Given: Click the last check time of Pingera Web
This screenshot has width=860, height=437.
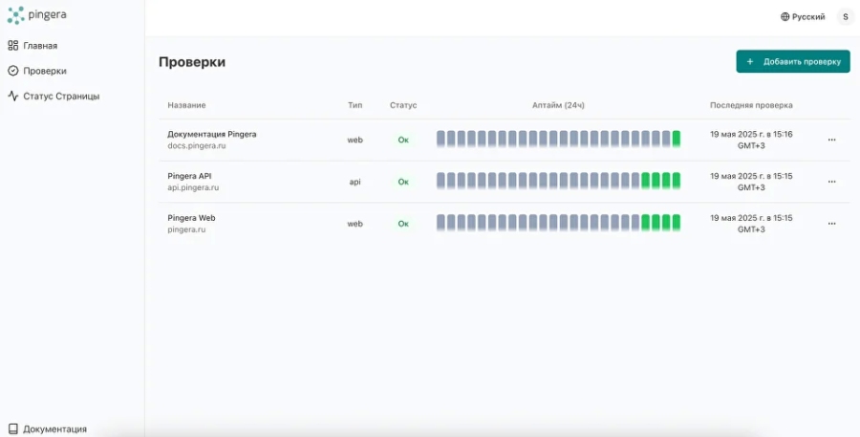Looking at the screenshot, I should point(751,224).
